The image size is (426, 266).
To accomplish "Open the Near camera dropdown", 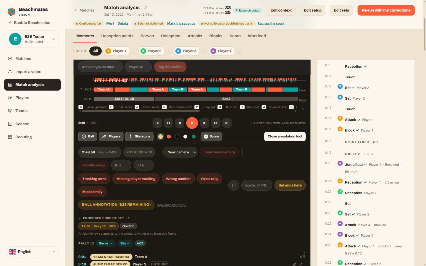I will tap(180, 152).
